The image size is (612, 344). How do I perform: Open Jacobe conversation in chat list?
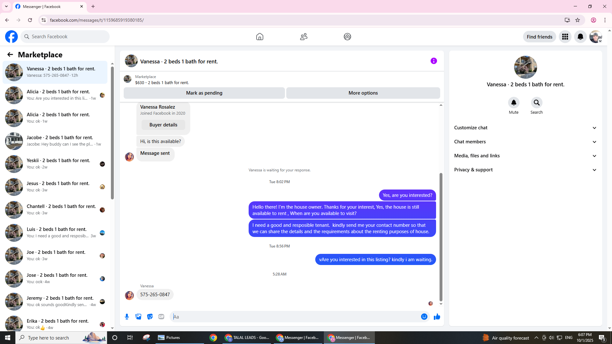pyautogui.click(x=55, y=141)
